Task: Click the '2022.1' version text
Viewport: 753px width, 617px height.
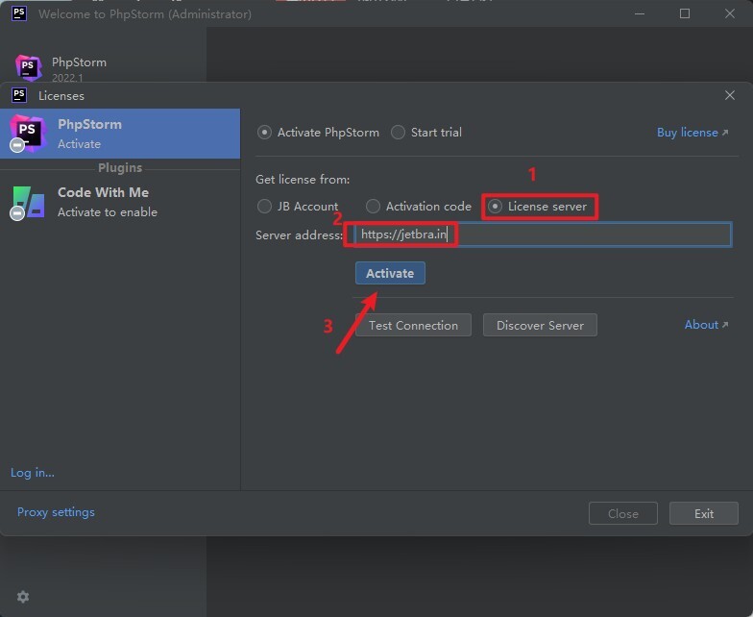Action: pos(67,77)
